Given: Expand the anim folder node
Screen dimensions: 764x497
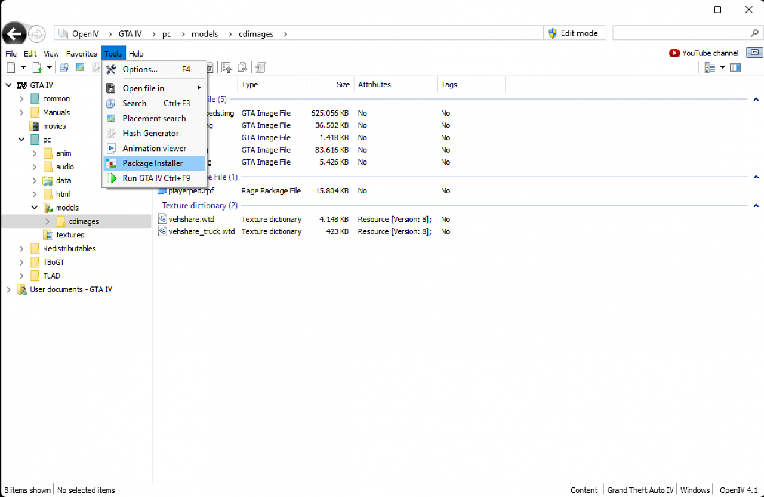Looking at the screenshot, I should (35, 153).
